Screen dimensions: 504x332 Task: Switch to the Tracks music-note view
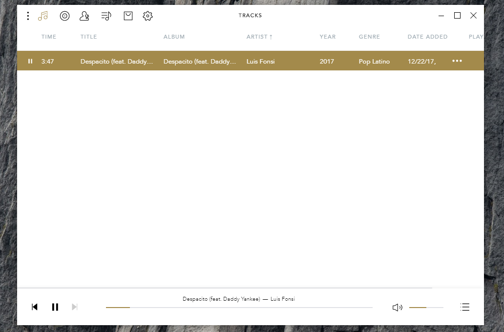pos(43,16)
